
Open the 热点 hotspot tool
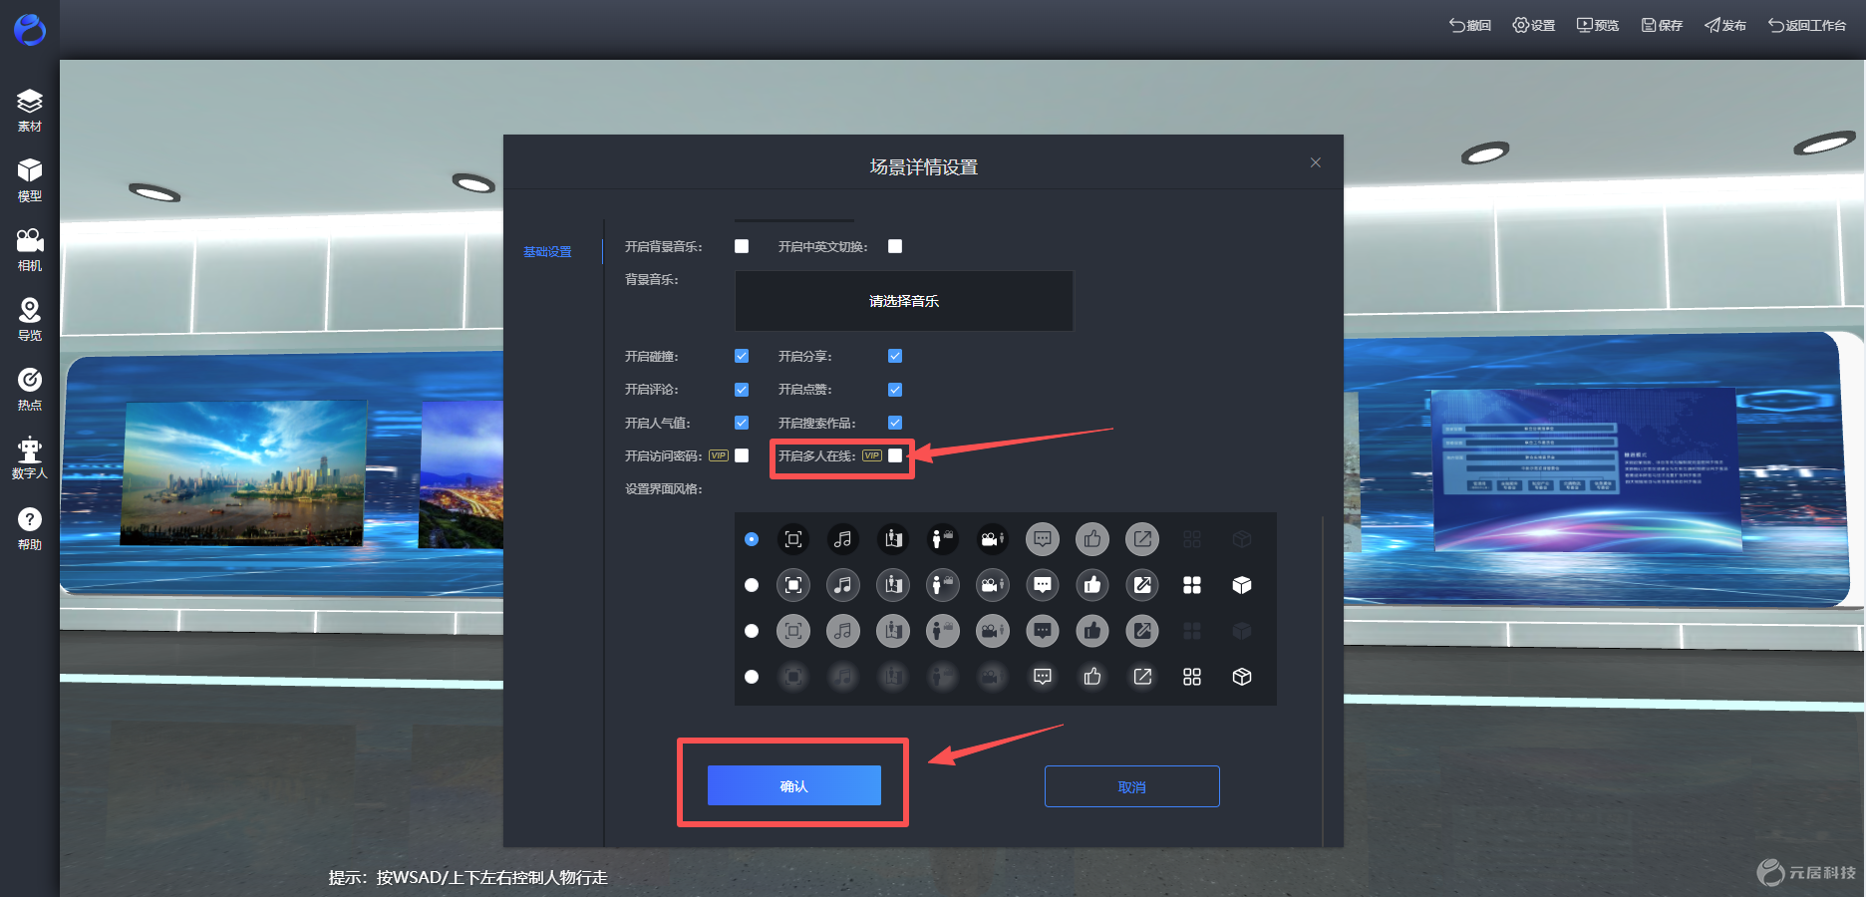(30, 389)
